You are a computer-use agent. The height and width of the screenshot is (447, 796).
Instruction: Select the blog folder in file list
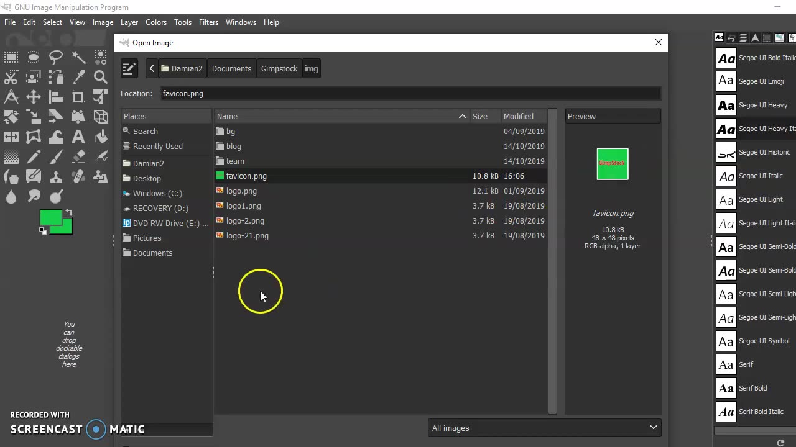click(x=381, y=146)
